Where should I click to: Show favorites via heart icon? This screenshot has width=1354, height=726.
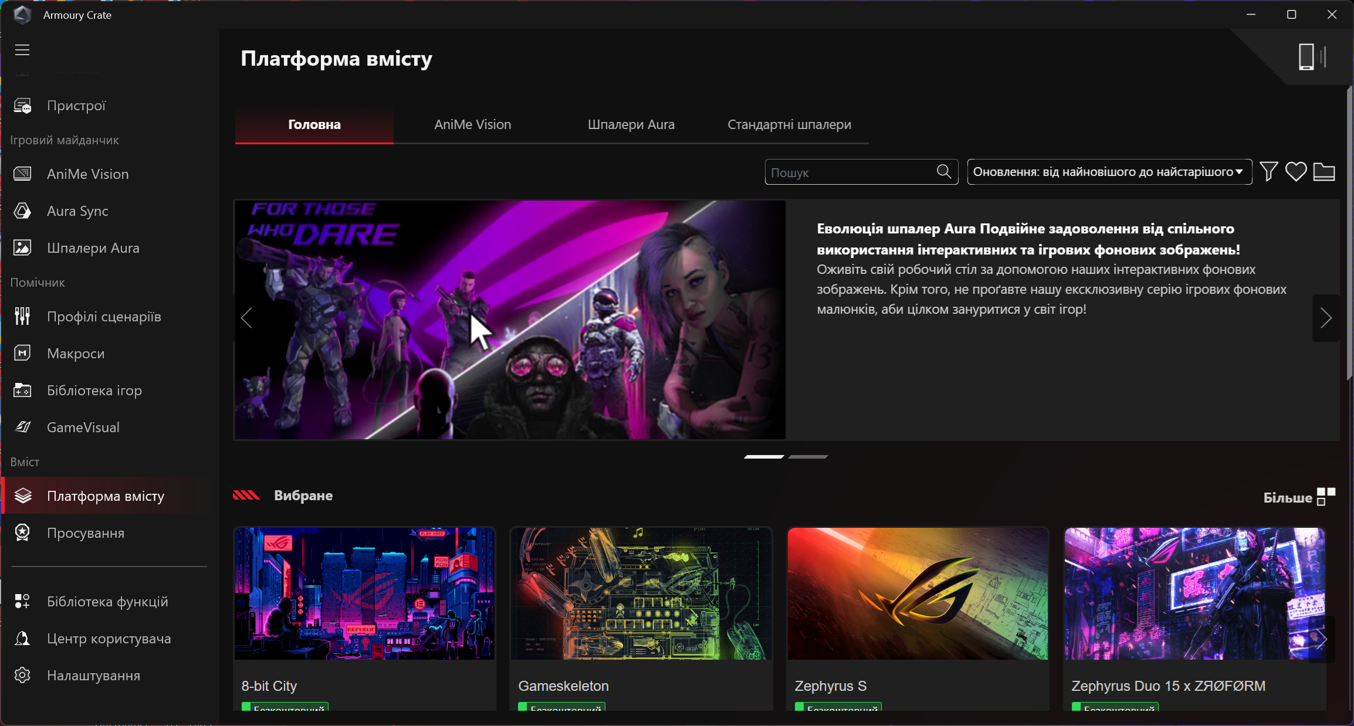click(x=1296, y=172)
